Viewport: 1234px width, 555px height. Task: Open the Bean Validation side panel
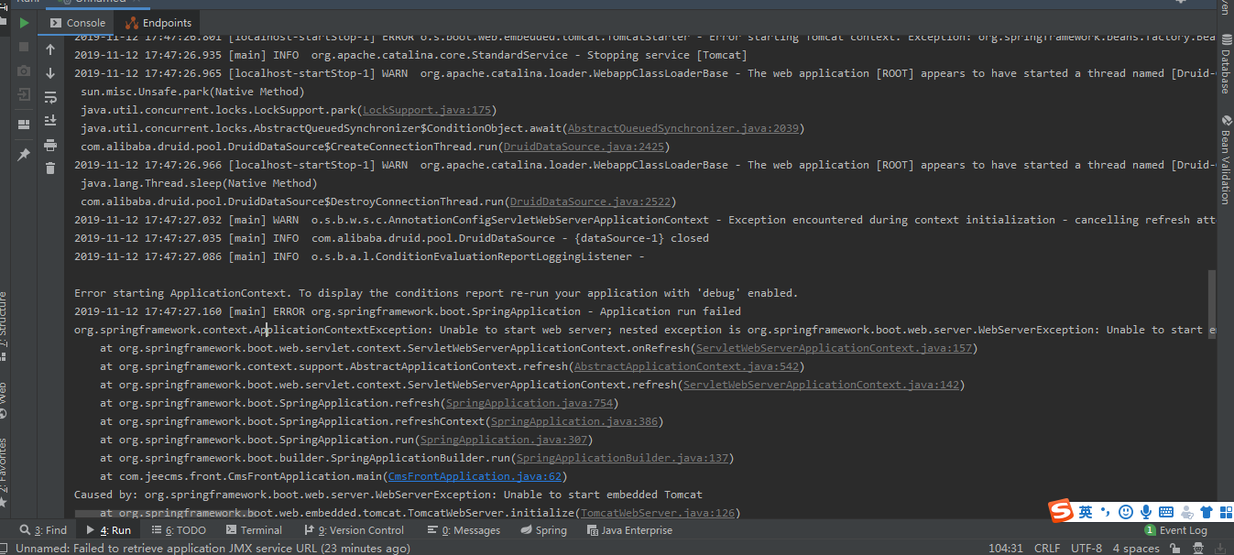(1225, 159)
